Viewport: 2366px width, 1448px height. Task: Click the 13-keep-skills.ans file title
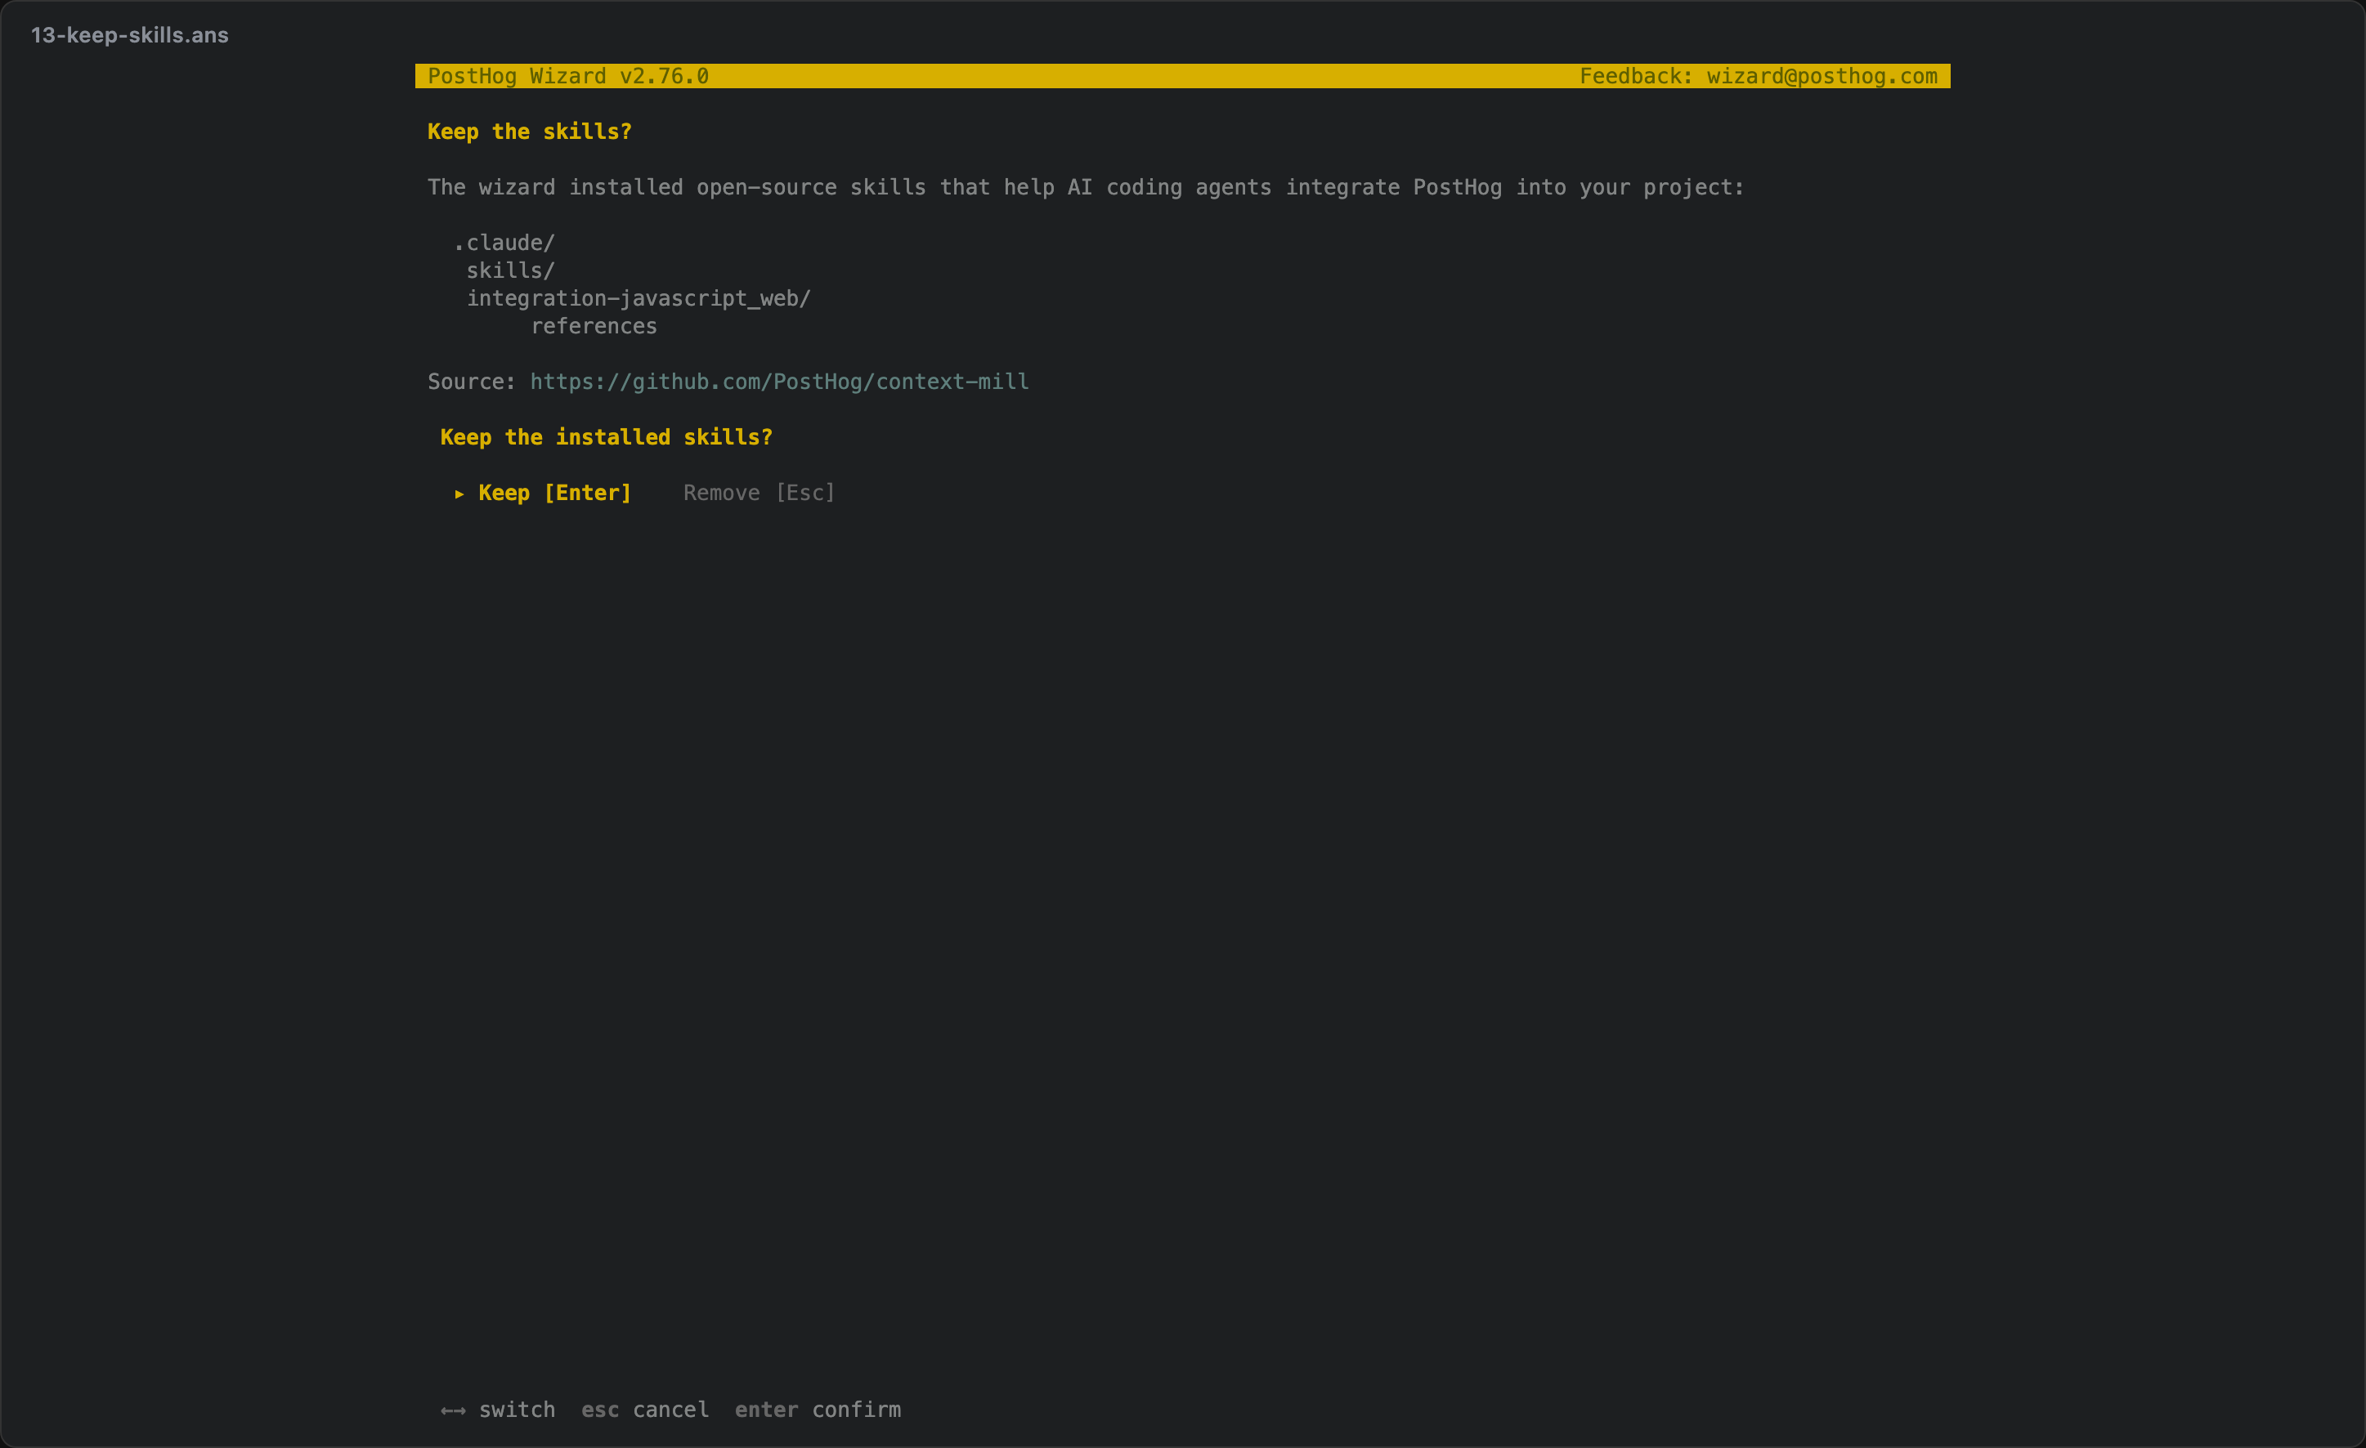pyautogui.click(x=130, y=35)
